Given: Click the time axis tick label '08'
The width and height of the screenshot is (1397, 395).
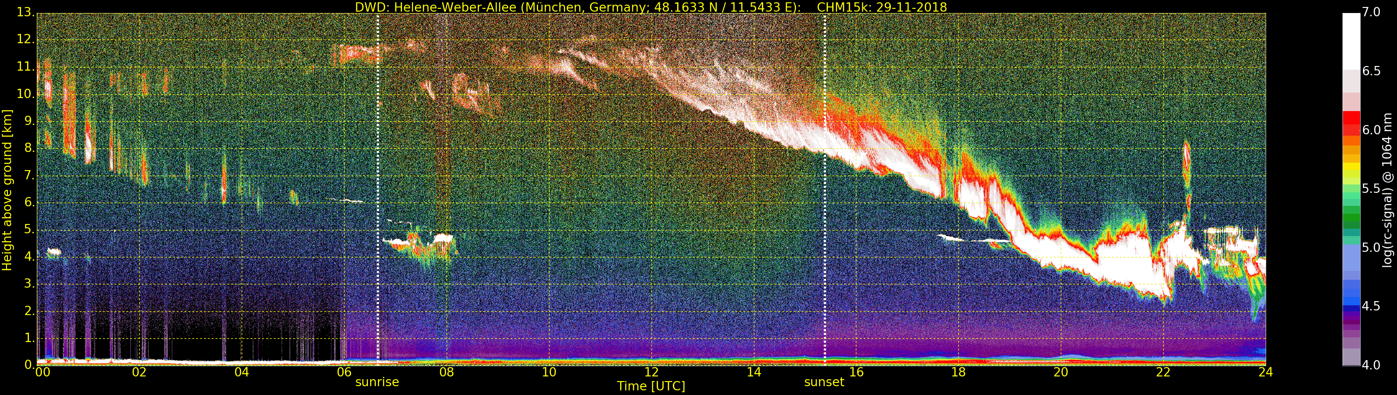Looking at the screenshot, I should pyautogui.click(x=446, y=372).
